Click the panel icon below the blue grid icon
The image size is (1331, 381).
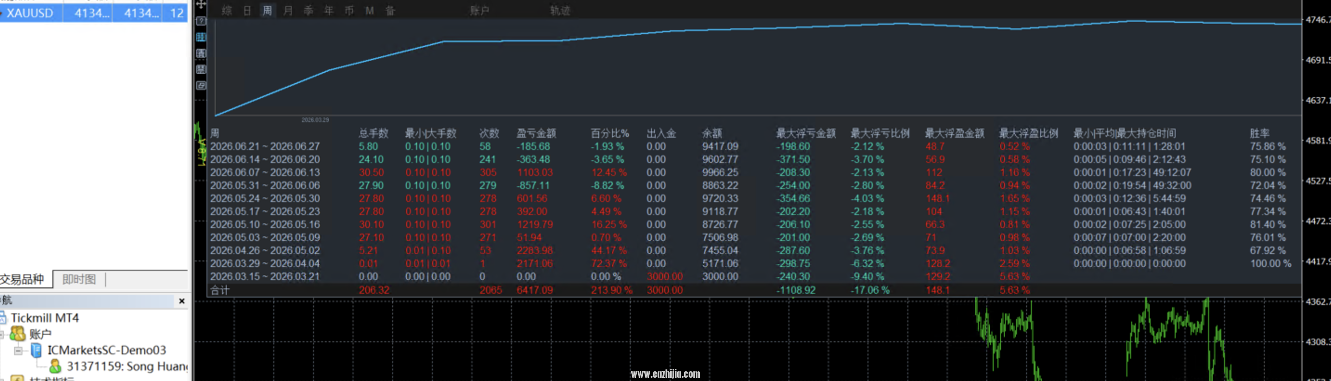pos(202,53)
